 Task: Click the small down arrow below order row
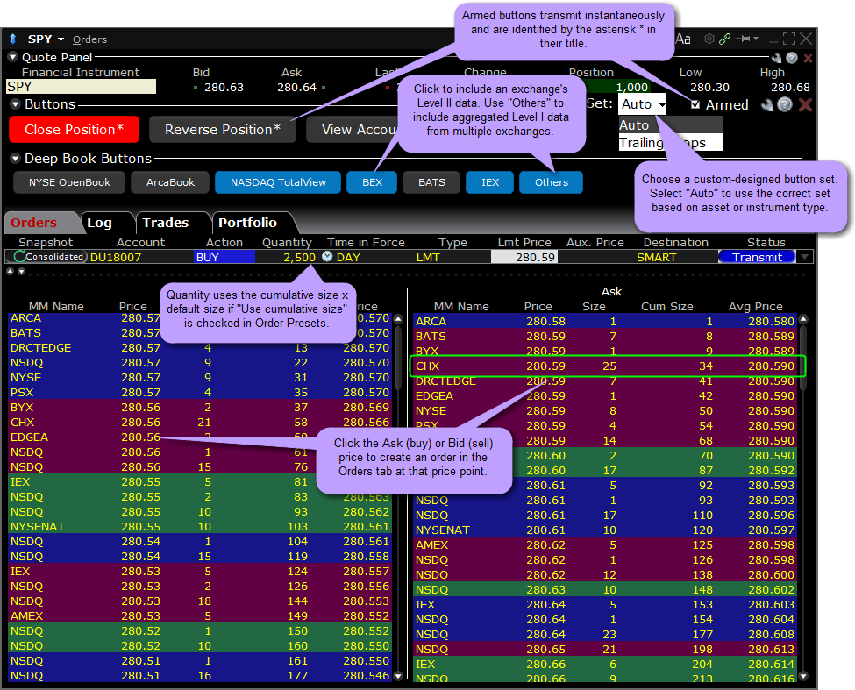coord(21,271)
